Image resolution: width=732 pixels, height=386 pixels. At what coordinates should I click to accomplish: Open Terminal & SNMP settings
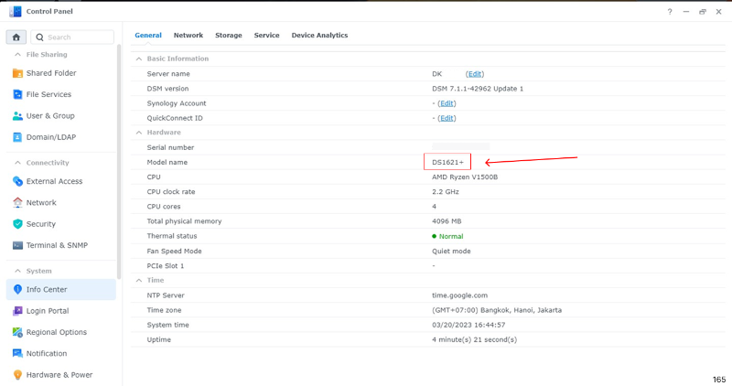[57, 245]
